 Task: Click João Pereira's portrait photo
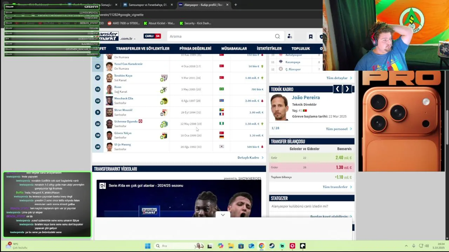(279, 107)
